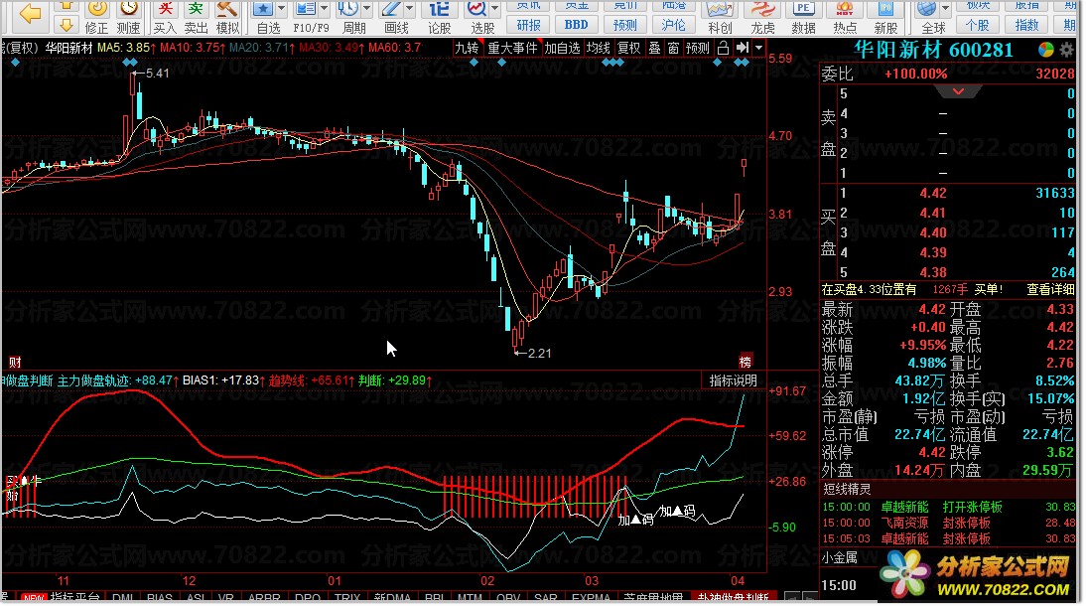Open 指标说明 indicator description
The height and width of the screenshot is (606, 1086).
[734, 380]
